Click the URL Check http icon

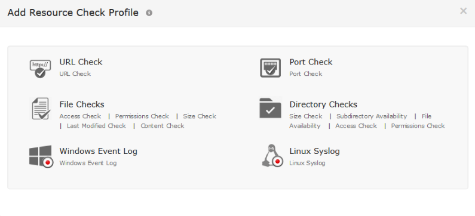coord(40,69)
